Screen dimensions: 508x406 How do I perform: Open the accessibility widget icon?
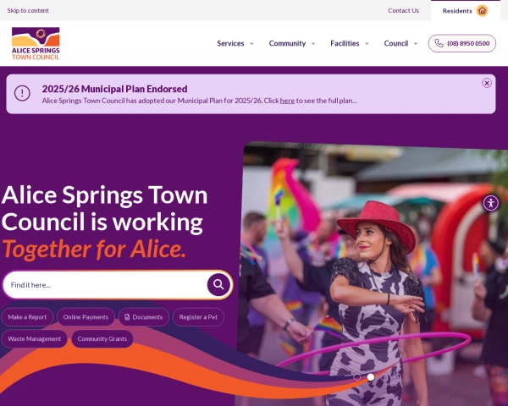(491, 203)
